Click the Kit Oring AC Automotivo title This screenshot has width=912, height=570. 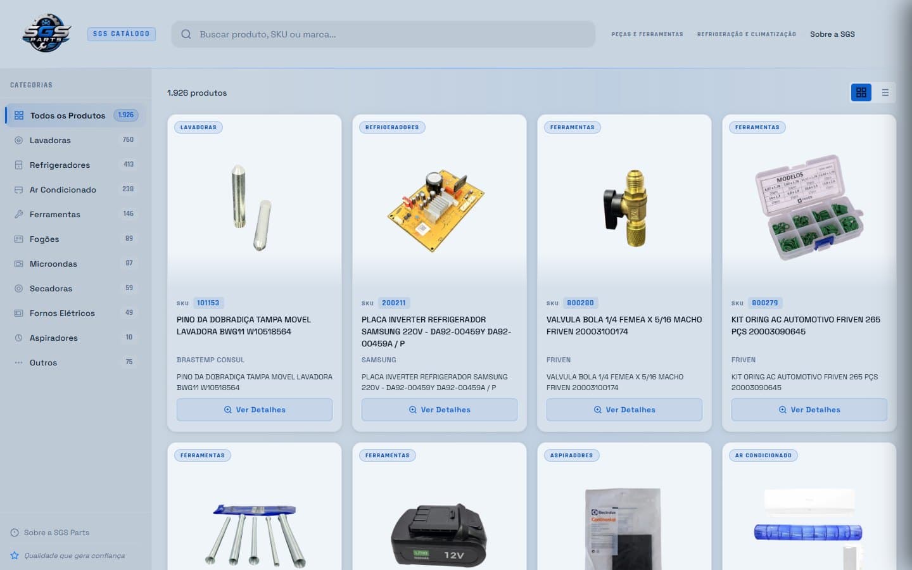tap(806, 326)
